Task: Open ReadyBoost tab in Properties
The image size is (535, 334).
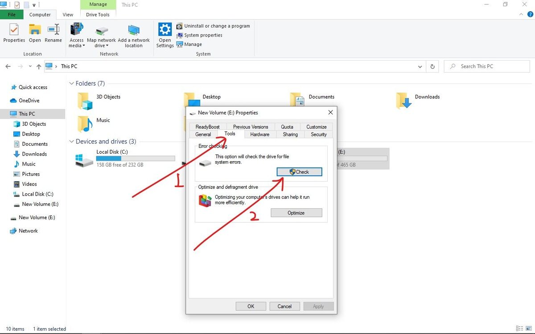Action: 207,127
